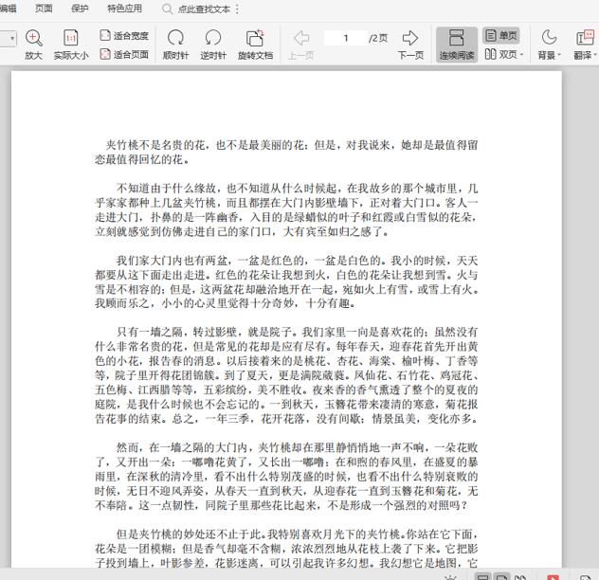The width and height of the screenshot is (599, 580).
Task: Click the page number input field
Action: click(345, 38)
